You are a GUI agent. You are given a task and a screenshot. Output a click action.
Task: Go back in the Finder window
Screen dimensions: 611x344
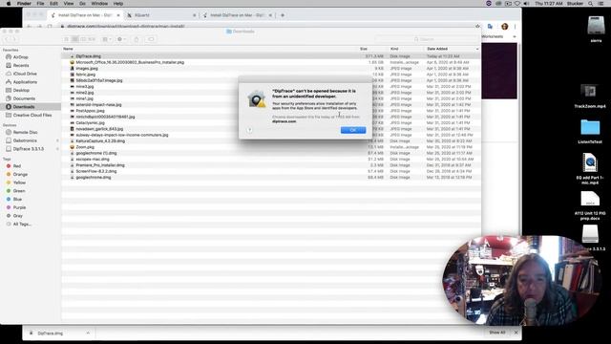point(7,39)
